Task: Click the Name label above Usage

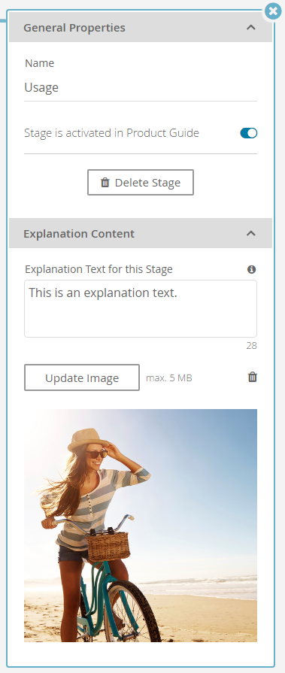Action: pos(40,63)
